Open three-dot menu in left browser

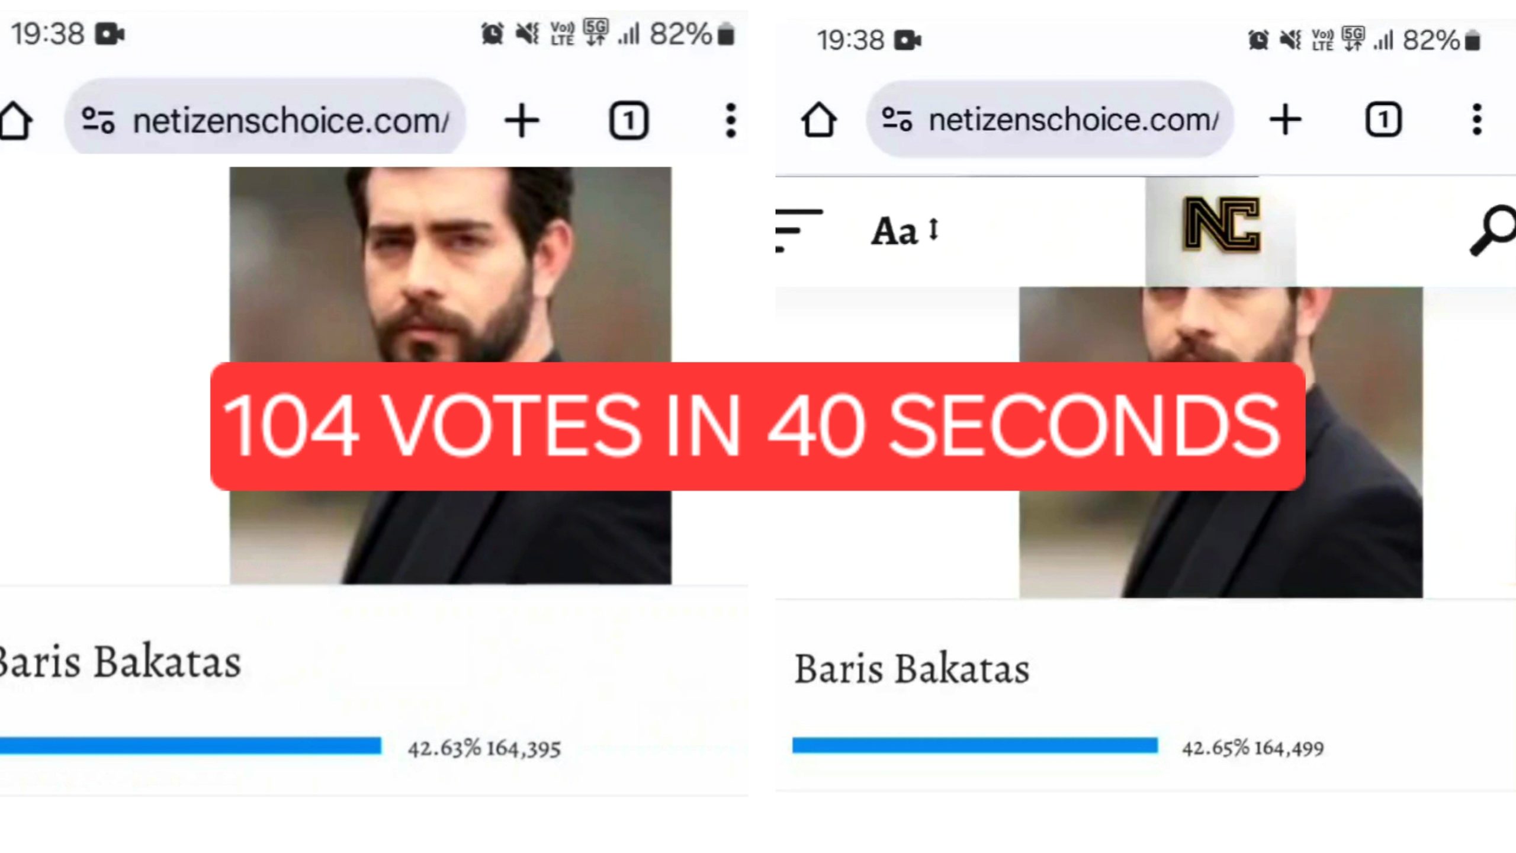tap(731, 121)
